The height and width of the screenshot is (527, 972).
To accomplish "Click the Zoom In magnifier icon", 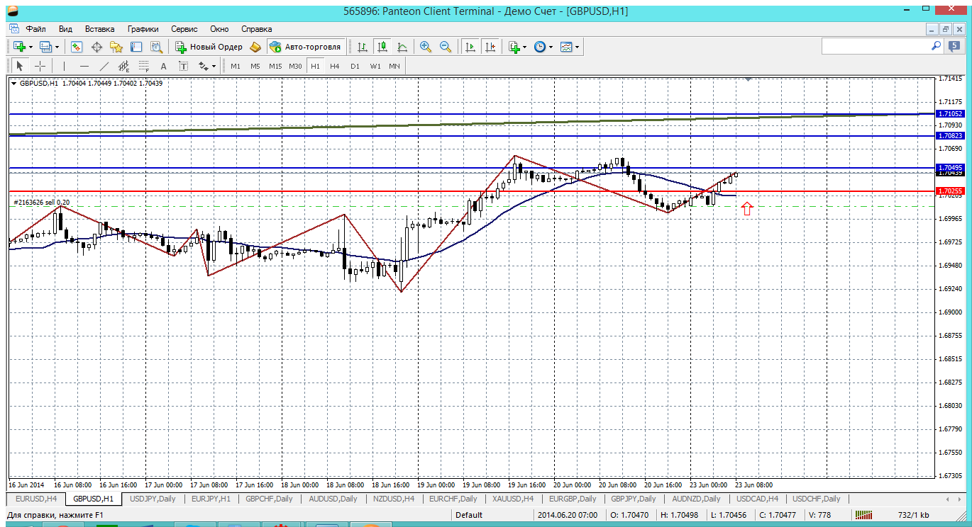I will click(426, 47).
